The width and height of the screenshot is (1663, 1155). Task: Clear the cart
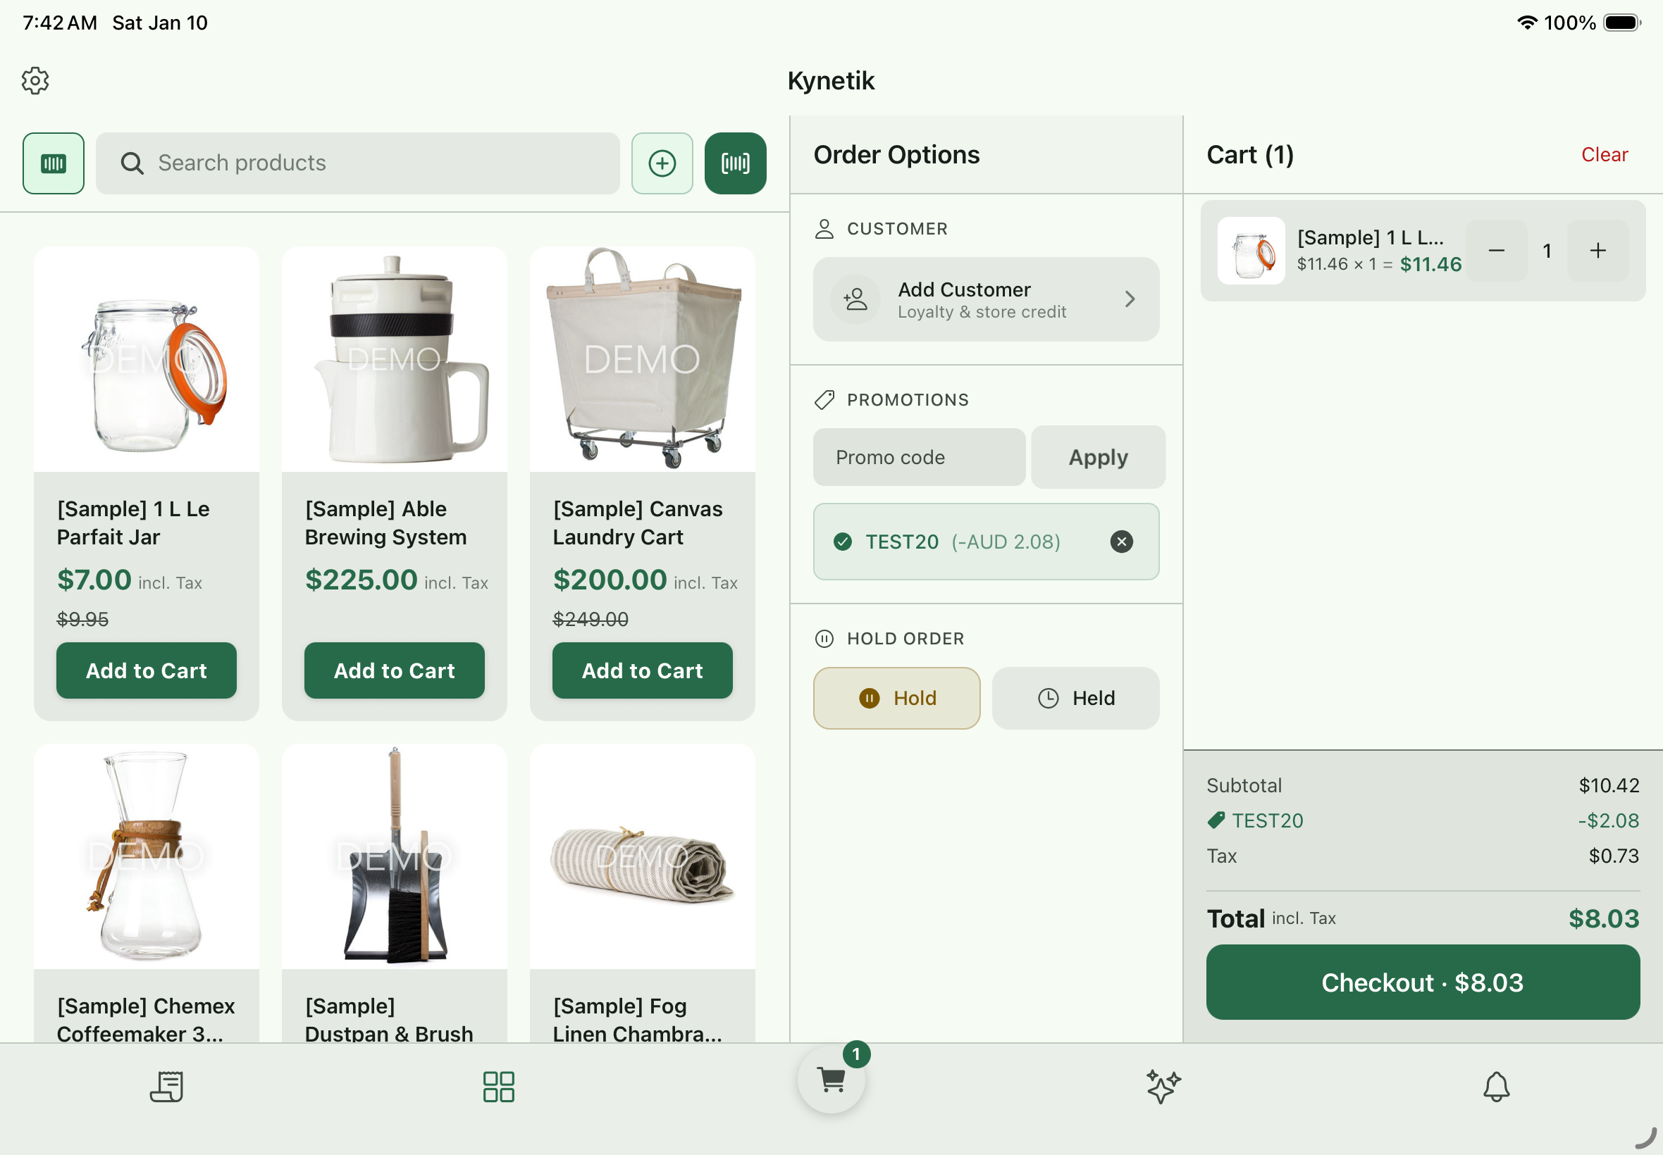(x=1604, y=154)
